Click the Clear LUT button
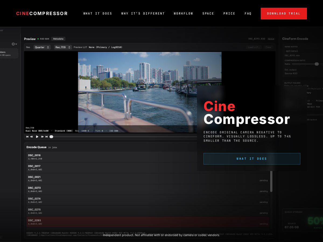This screenshot has height=242, width=323. coord(268,47)
